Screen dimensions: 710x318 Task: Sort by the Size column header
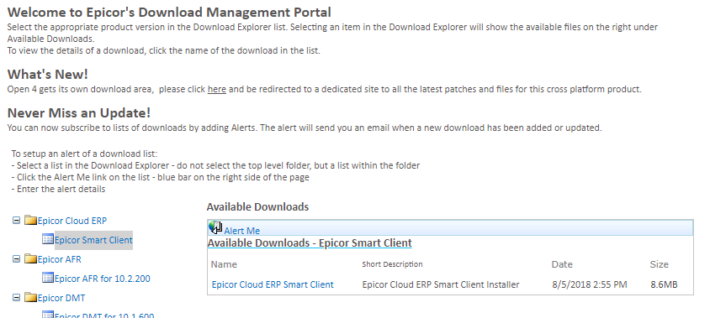660,264
